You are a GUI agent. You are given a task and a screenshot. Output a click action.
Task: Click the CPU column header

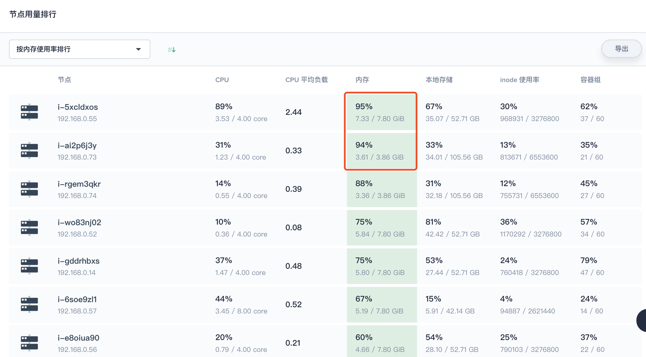(222, 80)
